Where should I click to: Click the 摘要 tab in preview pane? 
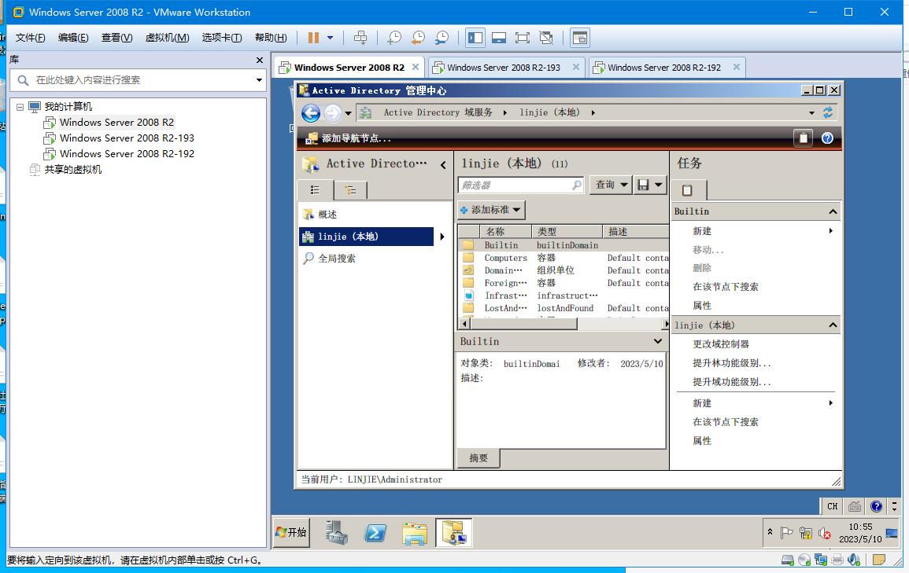pyautogui.click(x=479, y=457)
